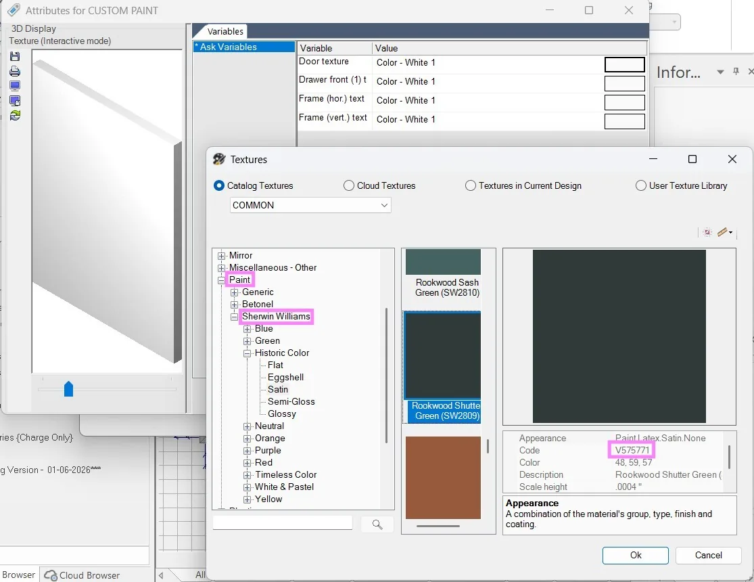The height and width of the screenshot is (582, 754).
Task: Click the Cloud Browser tab icon
Action: 51,575
